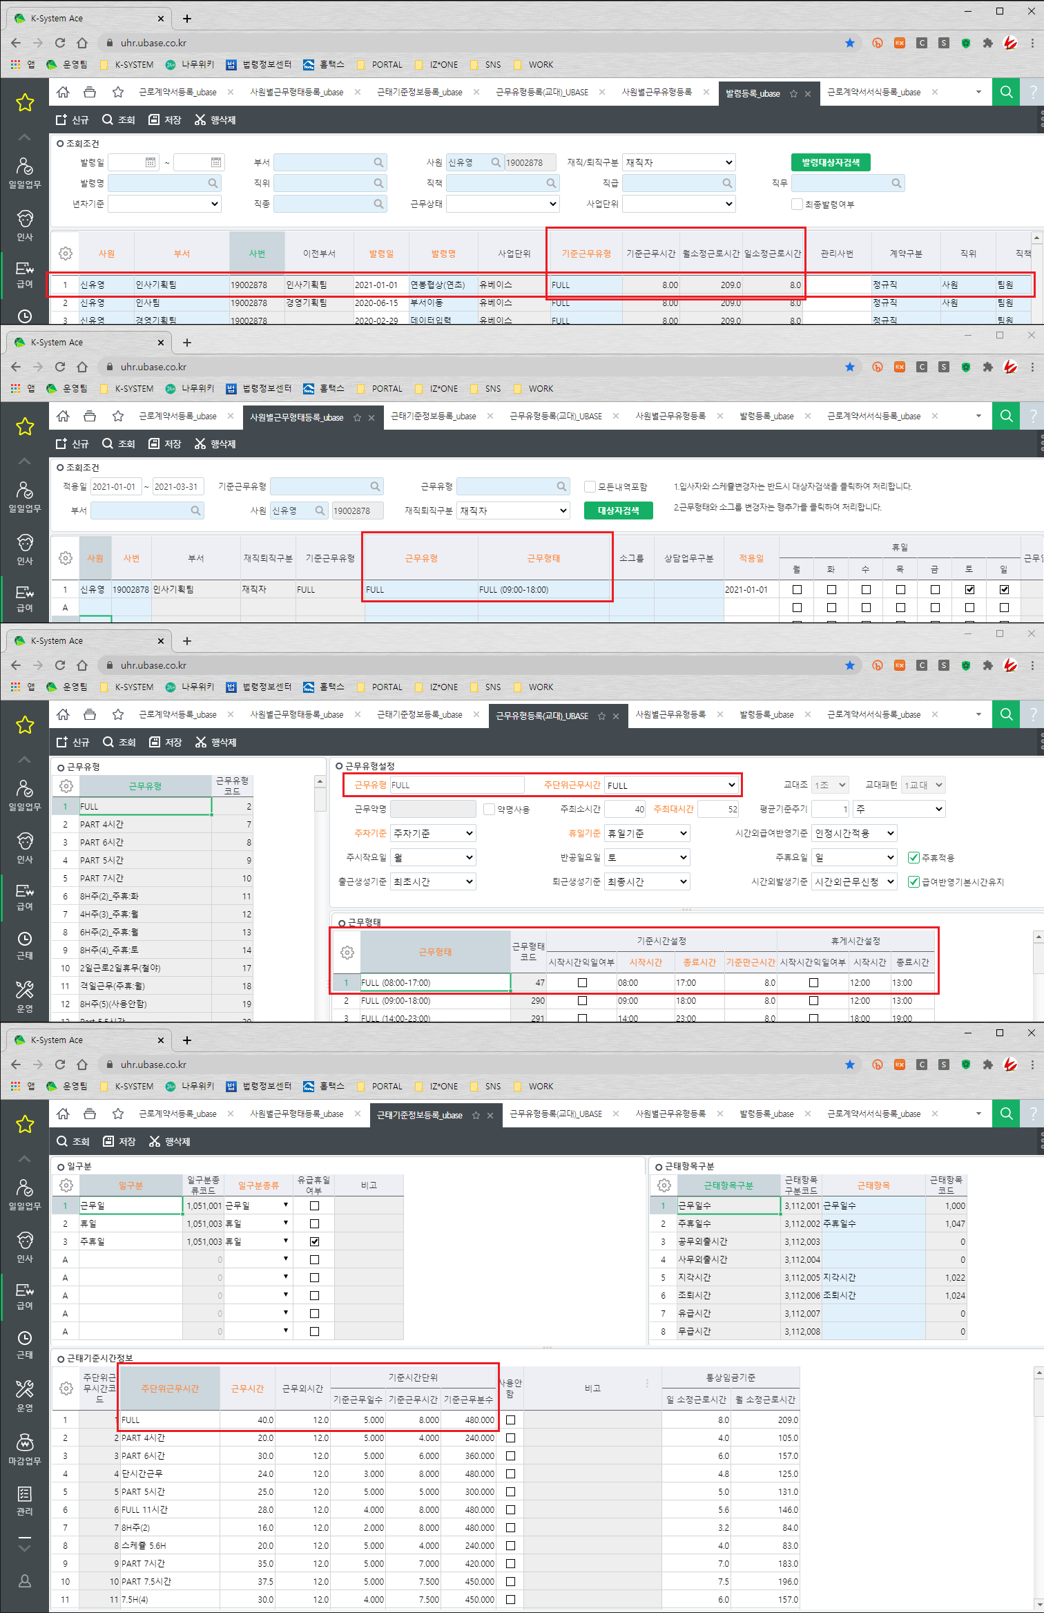Toggle 모든내역포함 checkbox
This screenshot has width=1044, height=1613.
(x=590, y=486)
